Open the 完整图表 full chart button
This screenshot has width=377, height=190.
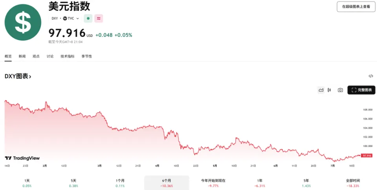[x=361, y=90]
